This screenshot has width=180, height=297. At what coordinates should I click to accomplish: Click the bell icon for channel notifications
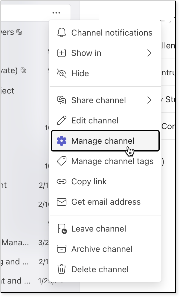[x=61, y=33]
